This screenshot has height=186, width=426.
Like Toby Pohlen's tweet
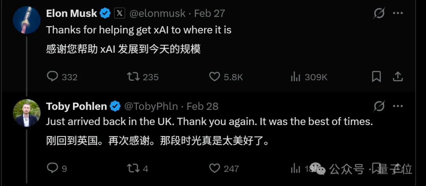pyautogui.click(x=214, y=168)
